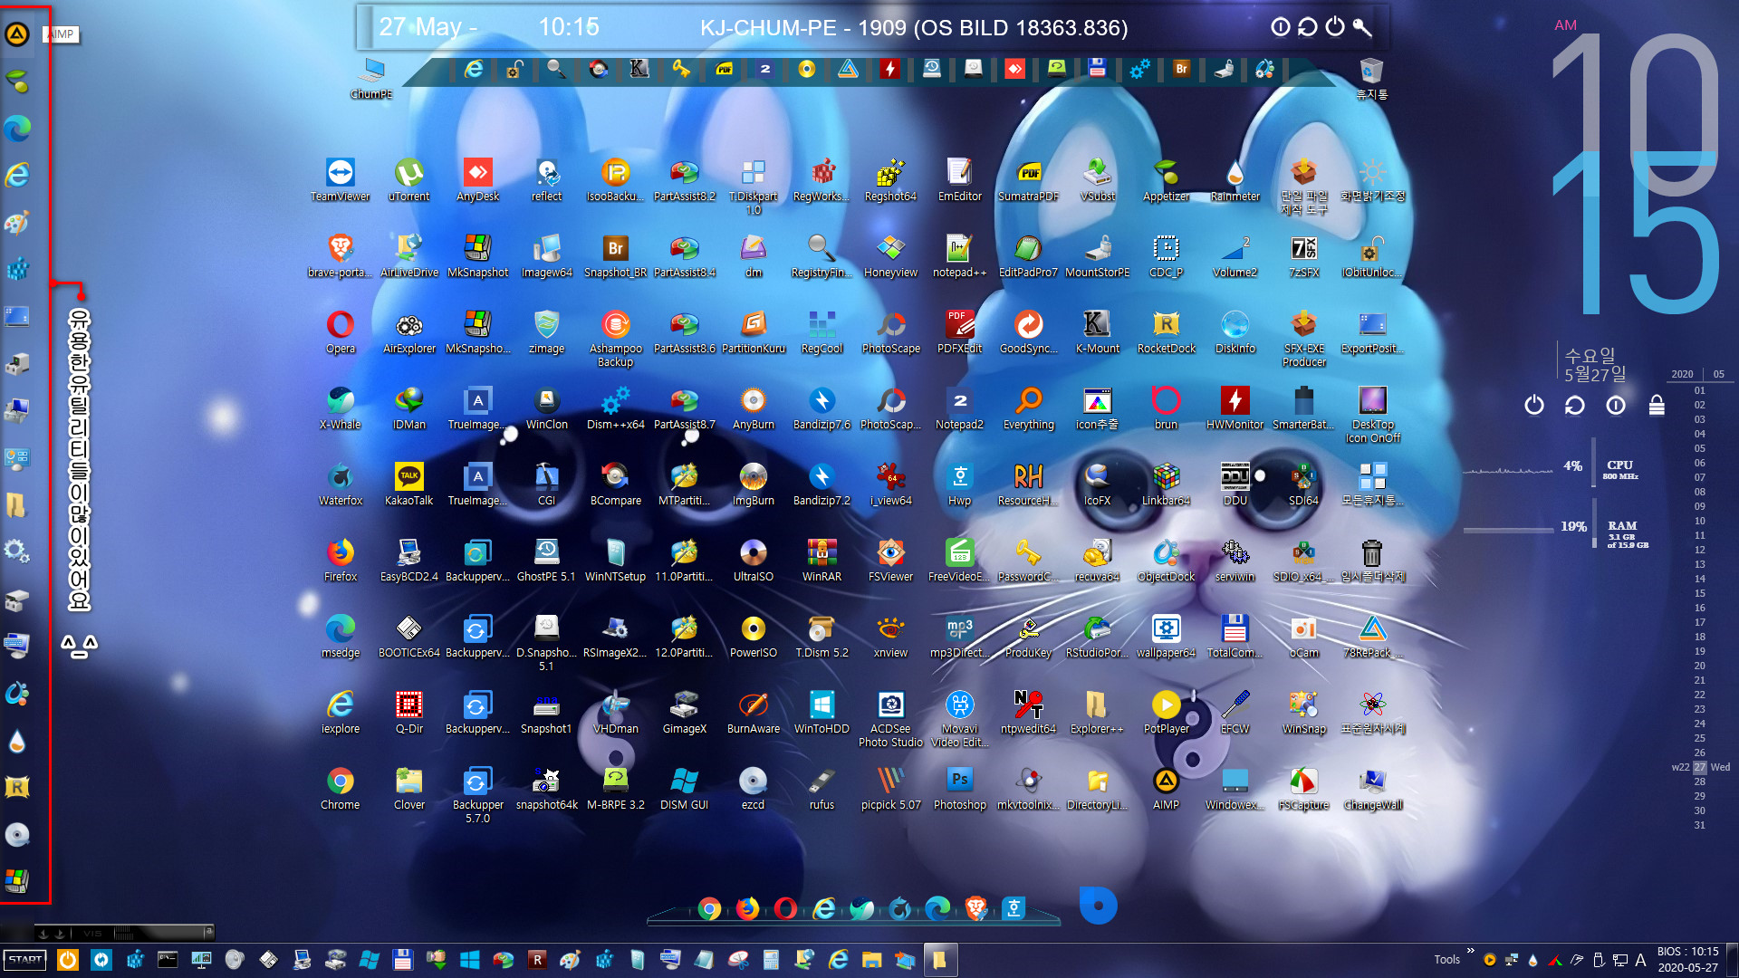Open iexplore desktop icon
Screen dimensions: 1739x978
point(341,712)
